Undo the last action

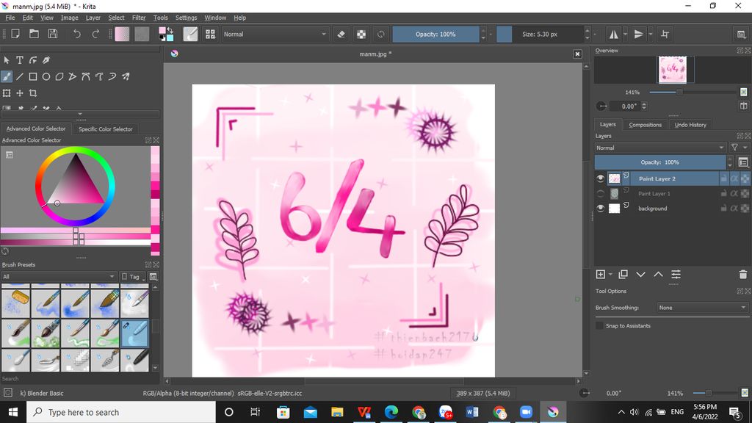coord(76,34)
